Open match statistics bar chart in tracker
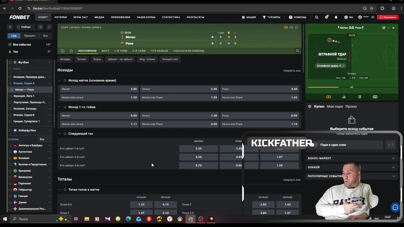 click(x=344, y=97)
